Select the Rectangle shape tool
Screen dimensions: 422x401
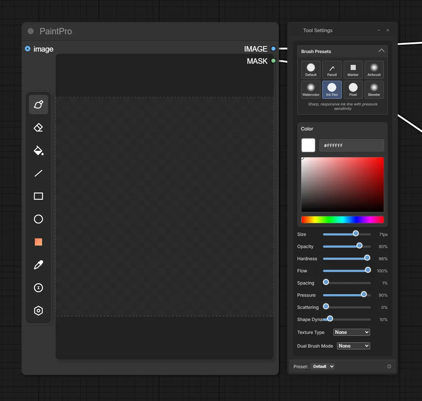38,196
